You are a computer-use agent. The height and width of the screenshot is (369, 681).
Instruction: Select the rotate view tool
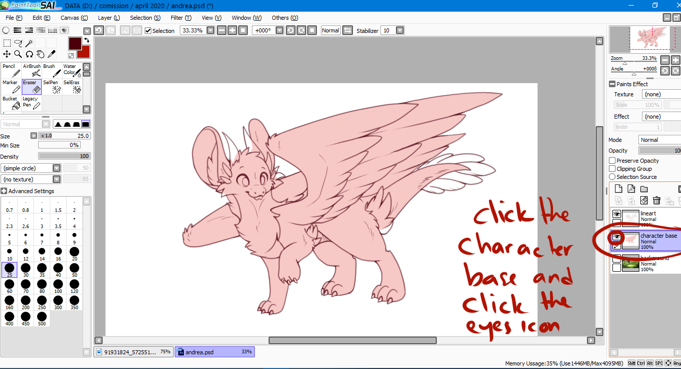(x=29, y=54)
